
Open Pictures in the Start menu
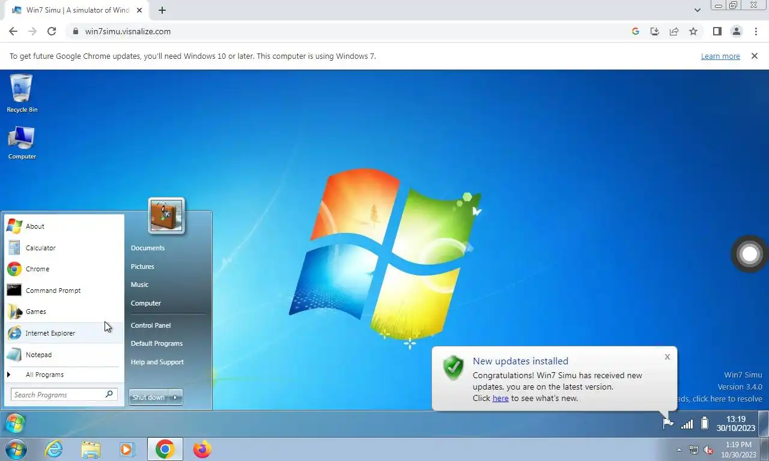point(142,267)
